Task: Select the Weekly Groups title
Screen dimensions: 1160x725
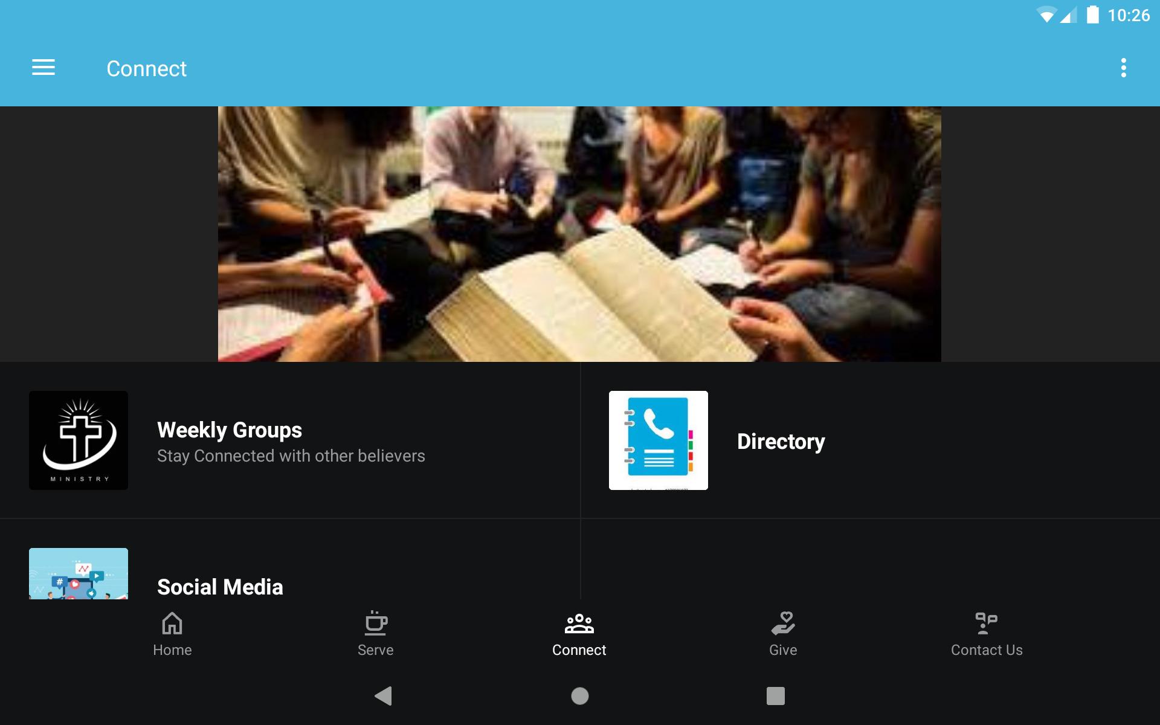Action: point(230,430)
